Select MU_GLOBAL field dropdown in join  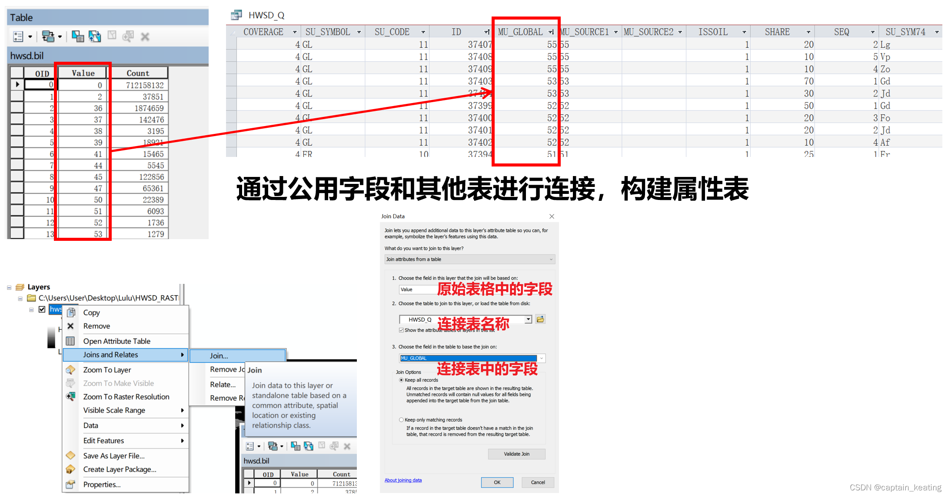click(467, 357)
